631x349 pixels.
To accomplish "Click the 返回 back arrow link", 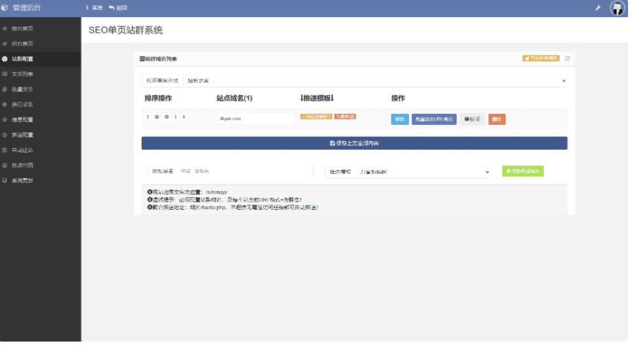I will pyautogui.click(x=118, y=7).
